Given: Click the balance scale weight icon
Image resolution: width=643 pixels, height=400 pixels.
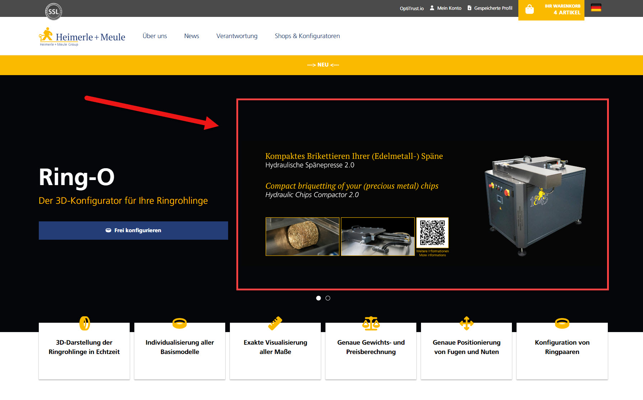Looking at the screenshot, I should pos(371,323).
